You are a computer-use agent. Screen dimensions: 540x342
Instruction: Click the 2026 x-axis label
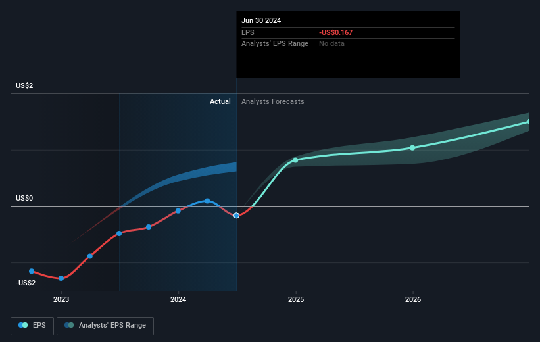413,299
